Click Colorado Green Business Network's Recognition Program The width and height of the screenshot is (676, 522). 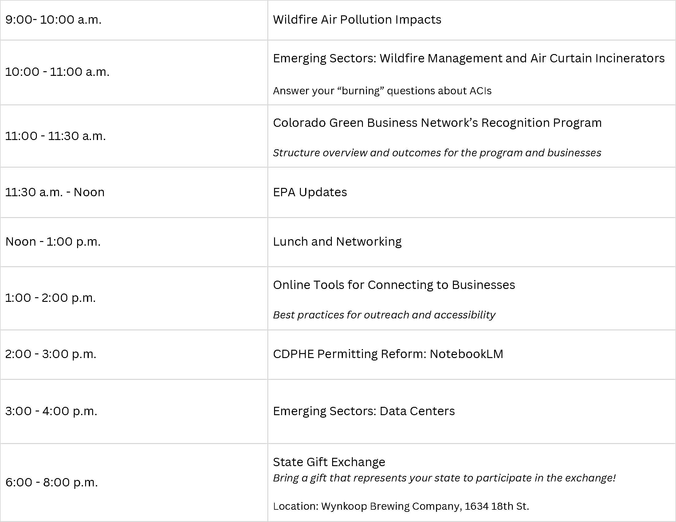click(x=437, y=123)
